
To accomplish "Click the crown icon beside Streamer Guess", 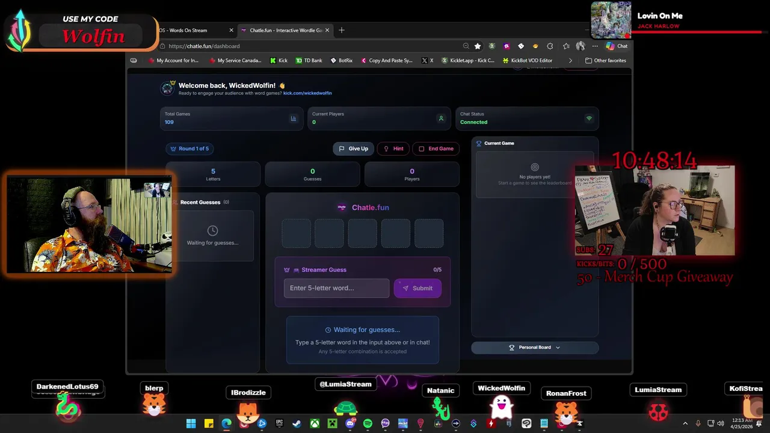I will click(x=287, y=270).
